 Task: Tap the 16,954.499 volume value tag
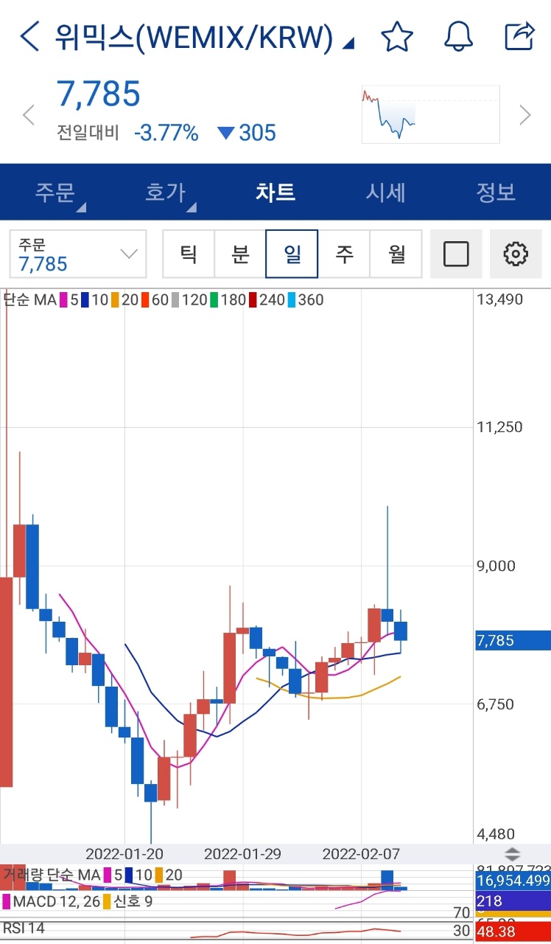513,881
